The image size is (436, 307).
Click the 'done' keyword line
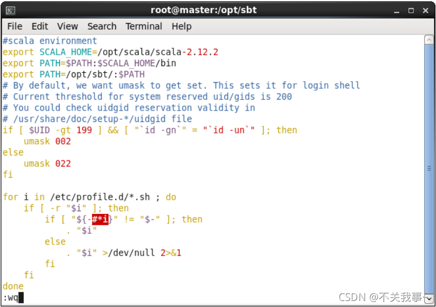click(x=13, y=286)
